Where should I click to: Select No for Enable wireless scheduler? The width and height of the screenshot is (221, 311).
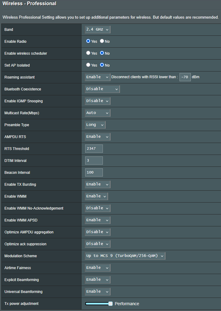pyautogui.click(x=102, y=53)
